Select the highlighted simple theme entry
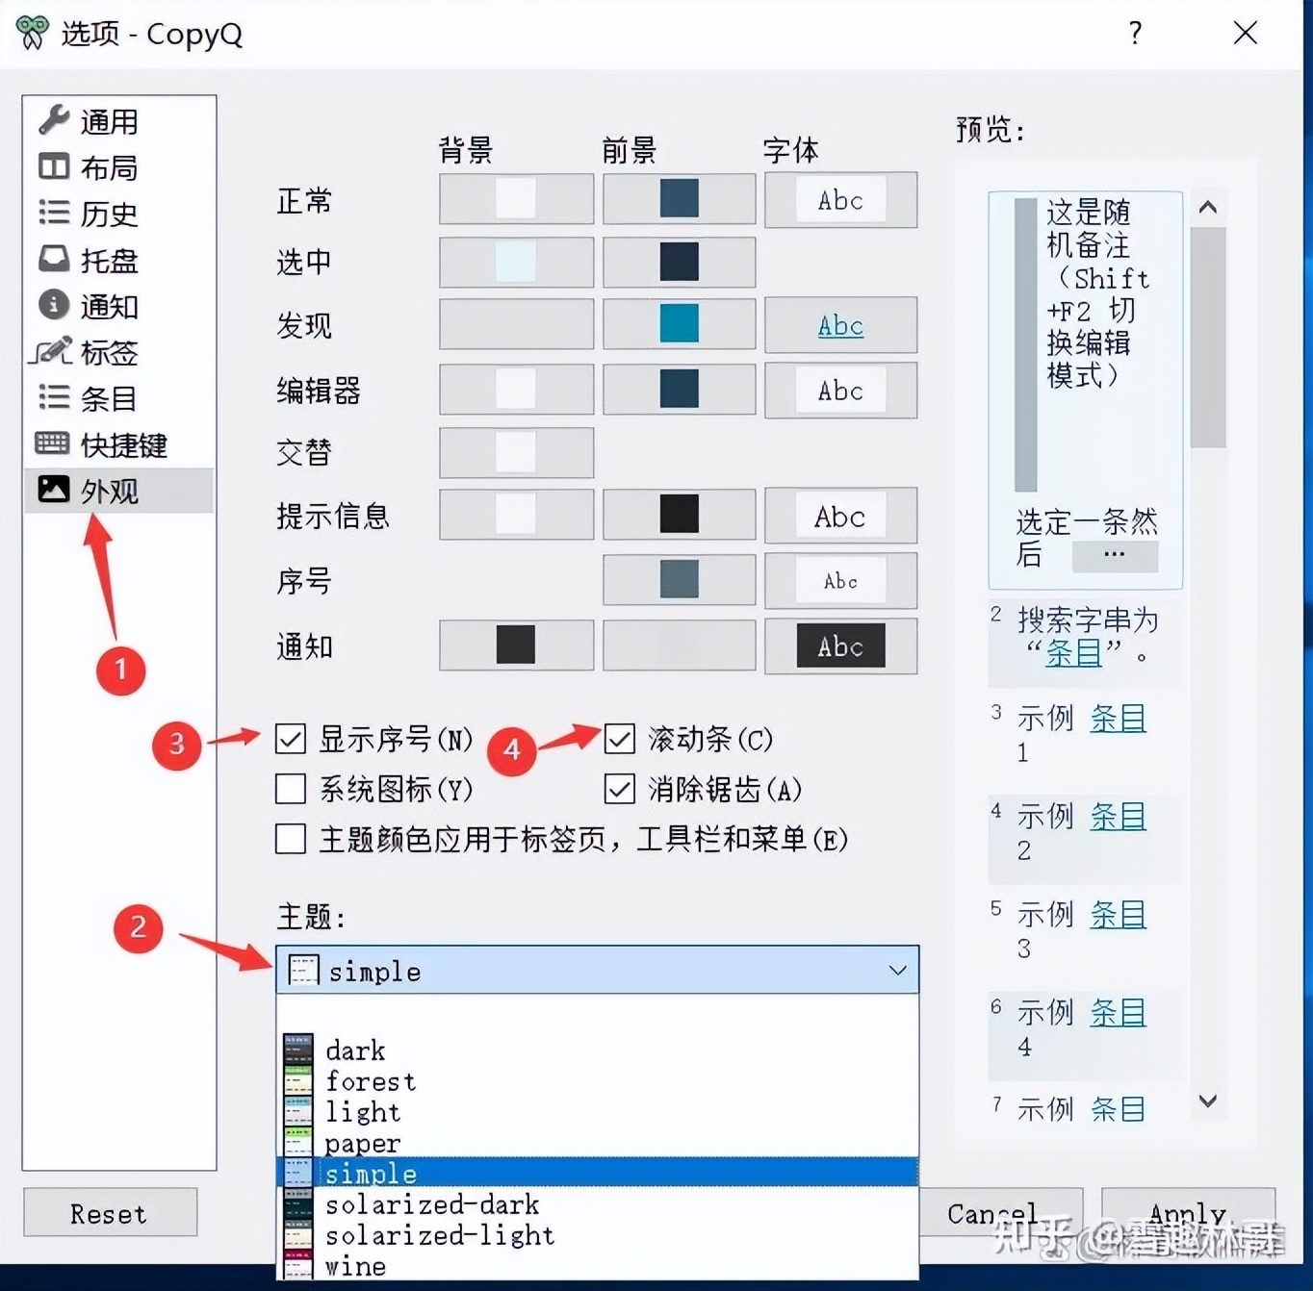Viewport: 1313px width, 1291px height. (597, 1173)
